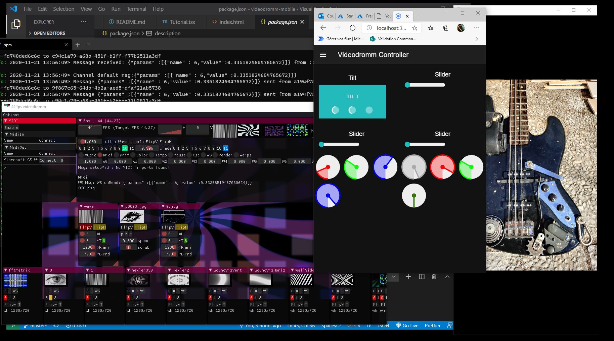
Task: Open VS Code remote indicator in status bar
Action: [13, 326]
